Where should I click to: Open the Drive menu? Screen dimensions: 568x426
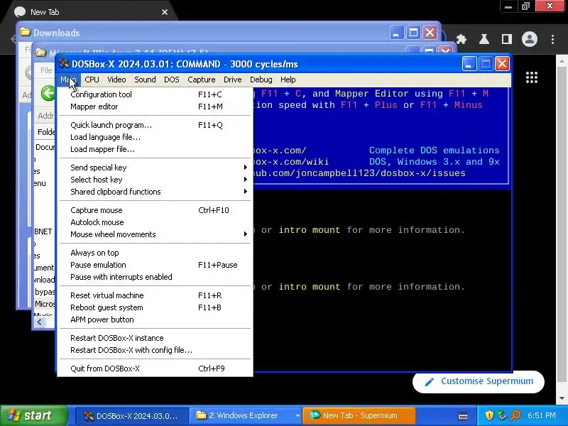point(233,80)
